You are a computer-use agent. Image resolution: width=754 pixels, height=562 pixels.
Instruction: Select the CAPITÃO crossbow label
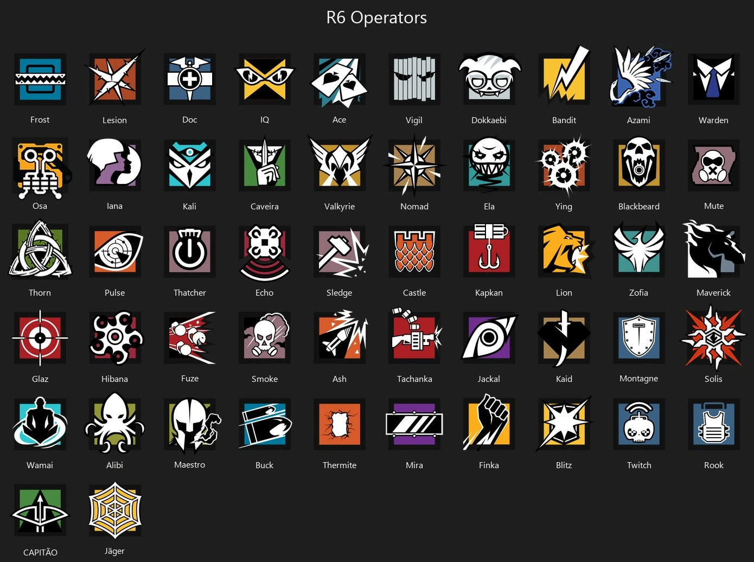[40, 552]
